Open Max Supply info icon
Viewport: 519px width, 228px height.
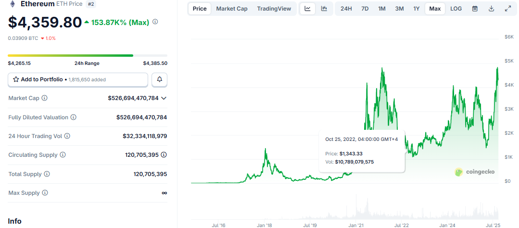click(45, 192)
